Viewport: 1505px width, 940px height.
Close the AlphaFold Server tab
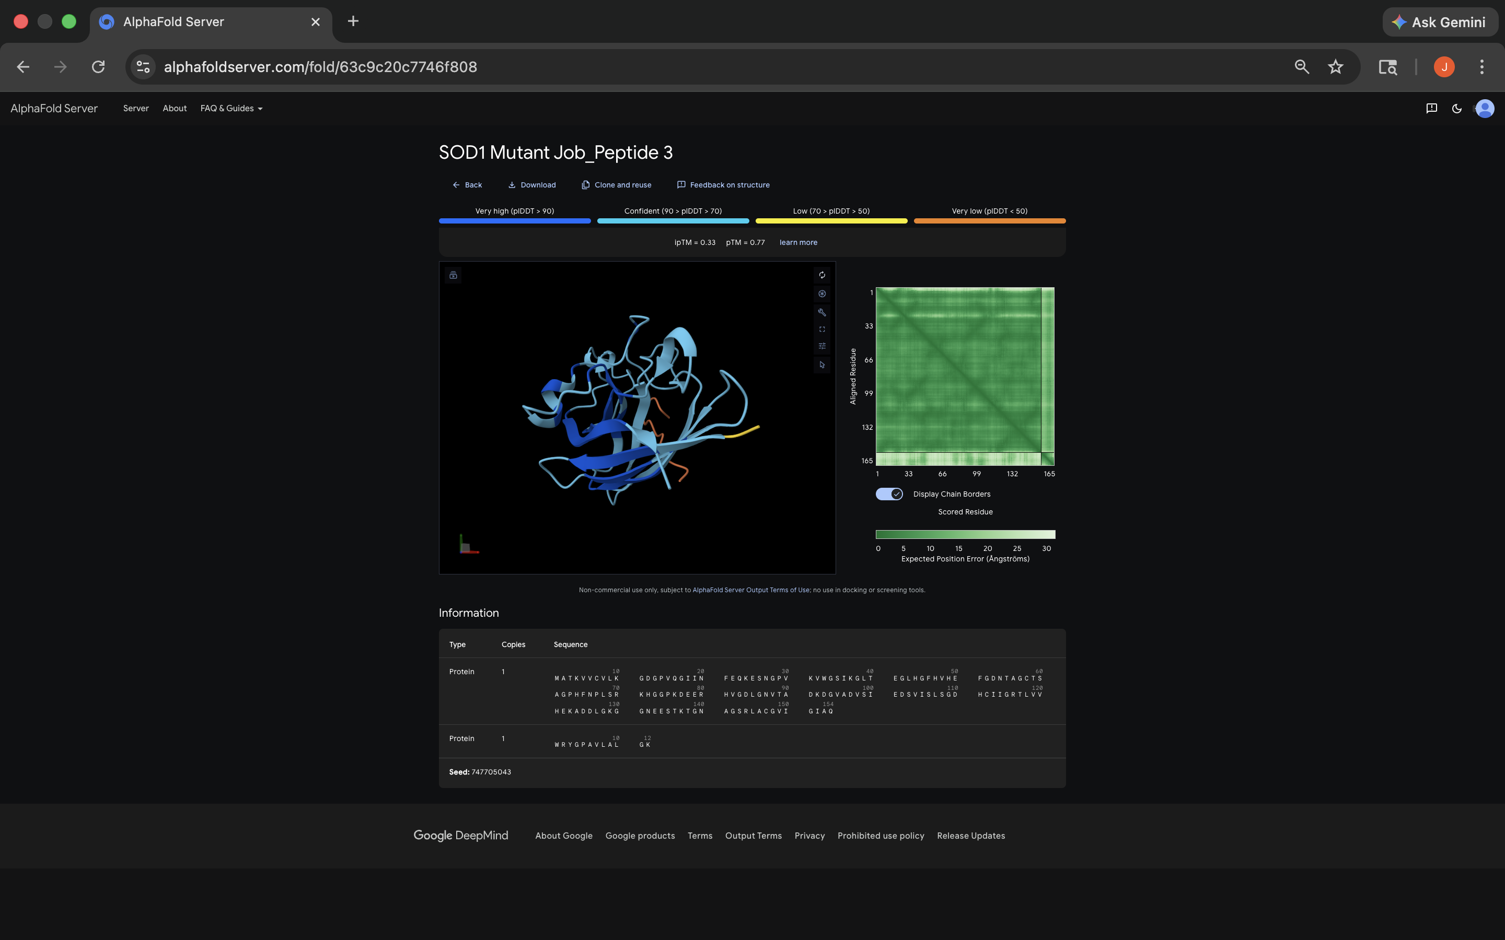315,22
